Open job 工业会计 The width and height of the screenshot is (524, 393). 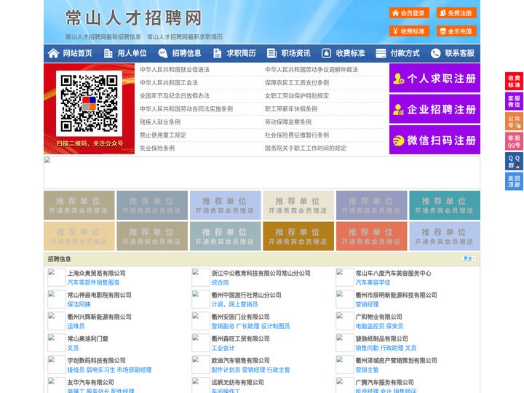(x=223, y=348)
